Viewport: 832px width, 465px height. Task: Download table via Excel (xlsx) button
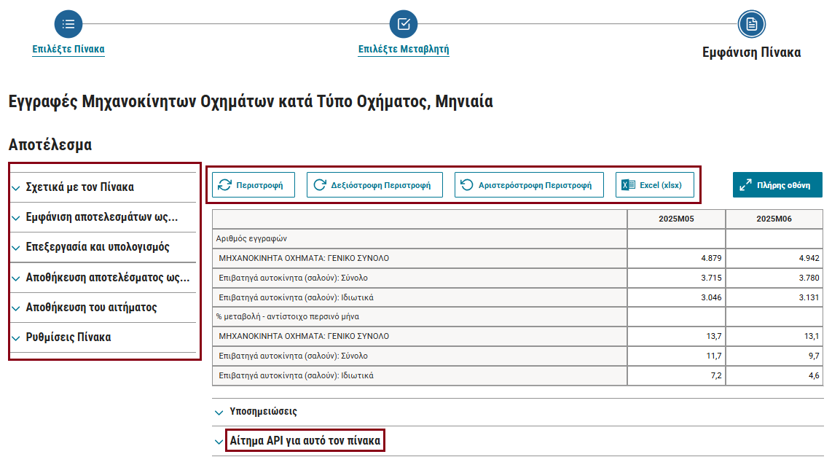point(655,184)
